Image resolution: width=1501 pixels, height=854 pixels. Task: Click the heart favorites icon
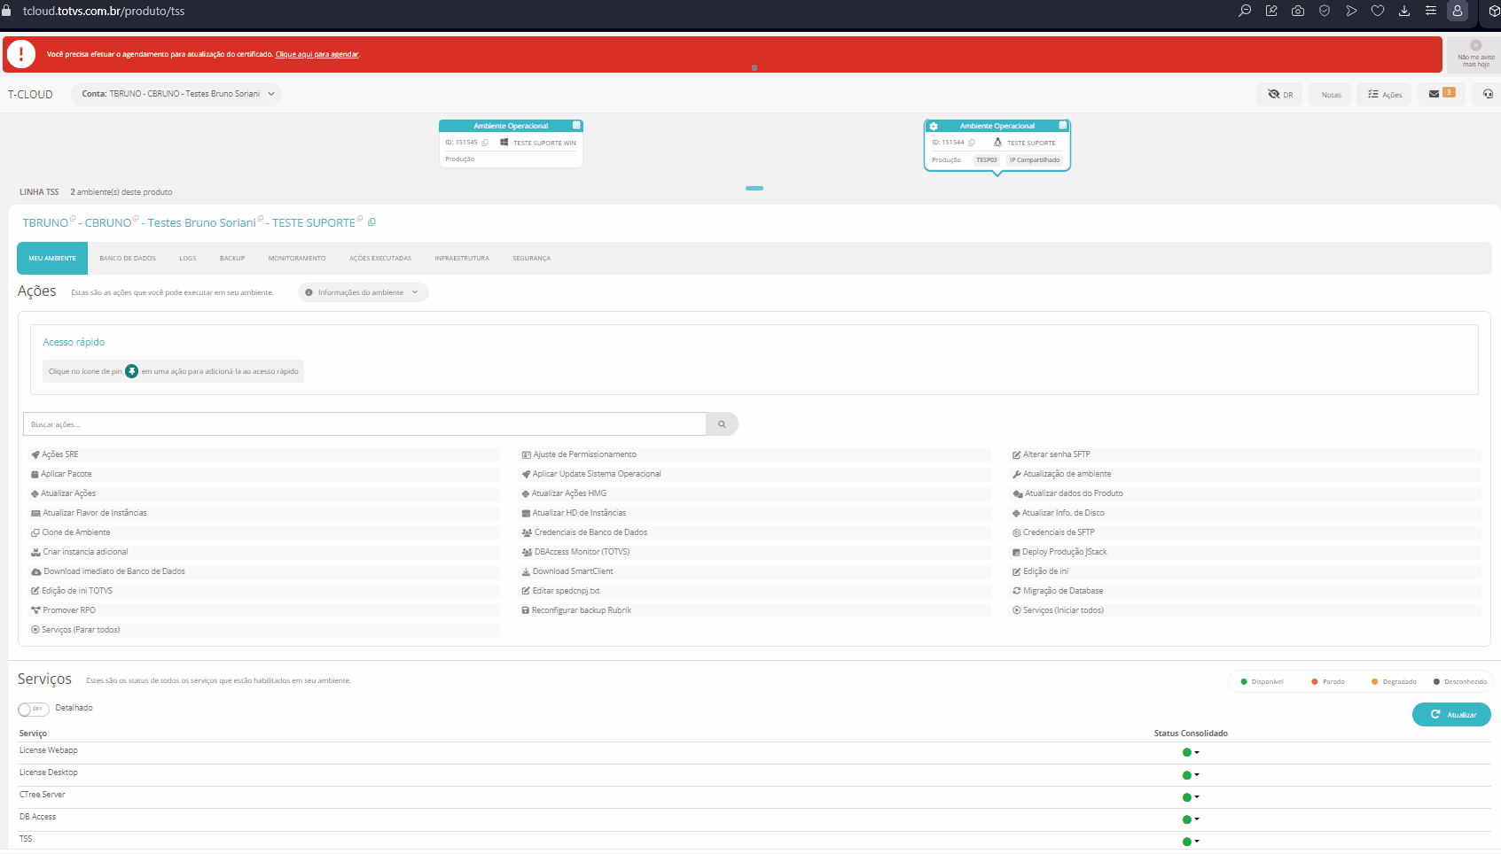(1378, 11)
